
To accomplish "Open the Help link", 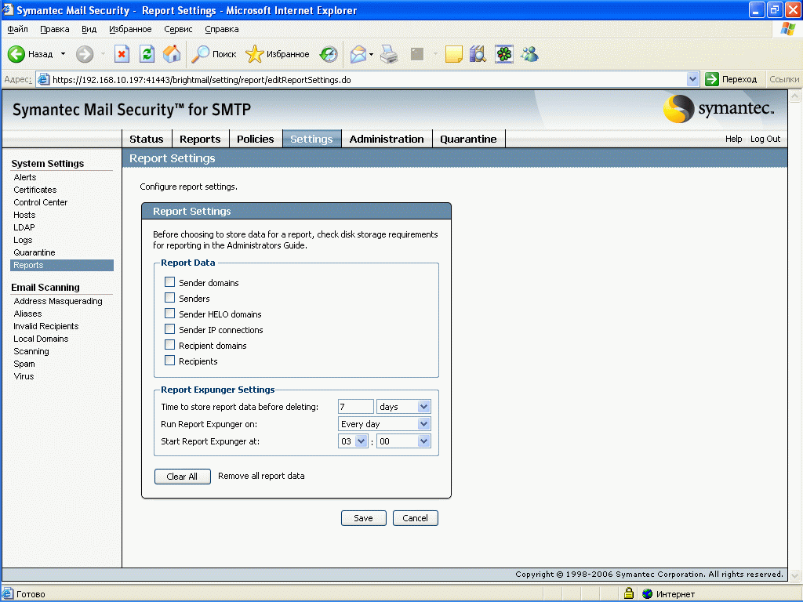I will coord(733,139).
